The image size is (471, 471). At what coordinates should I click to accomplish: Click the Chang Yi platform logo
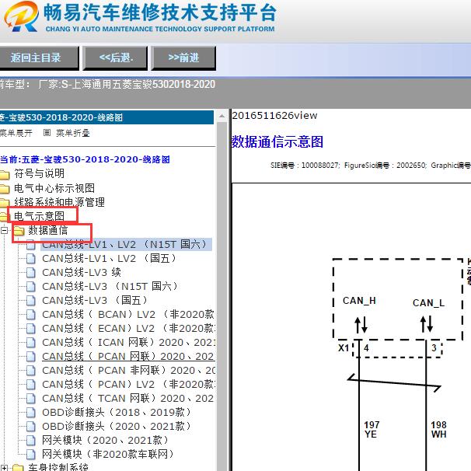coord(22,16)
